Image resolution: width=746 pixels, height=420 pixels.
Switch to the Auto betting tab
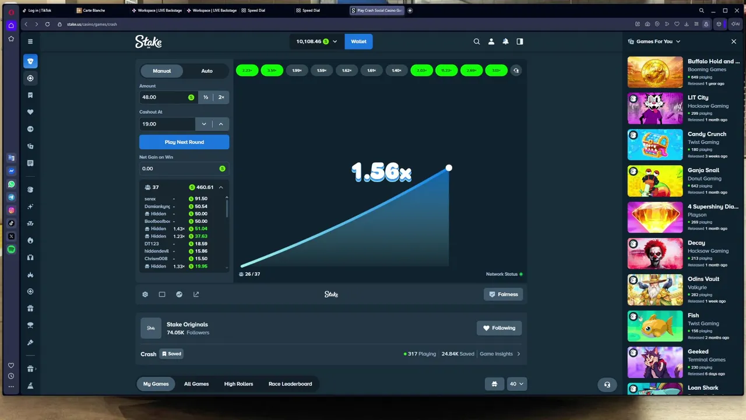click(207, 71)
